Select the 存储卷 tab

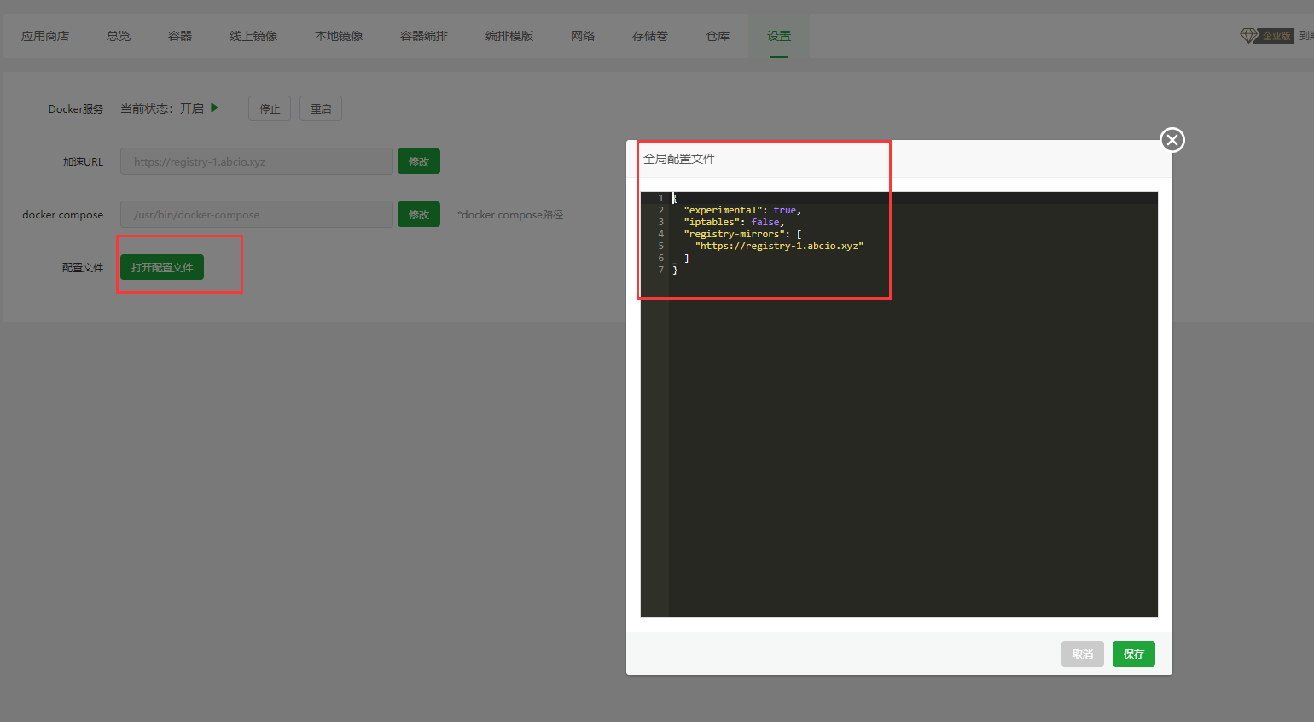pos(650,36)
